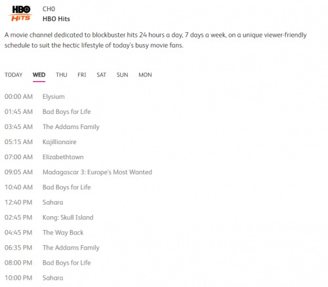Click the HBO Hits channel logo
The height and width of the screenshot is (287, 328).
tap(20, 13)
